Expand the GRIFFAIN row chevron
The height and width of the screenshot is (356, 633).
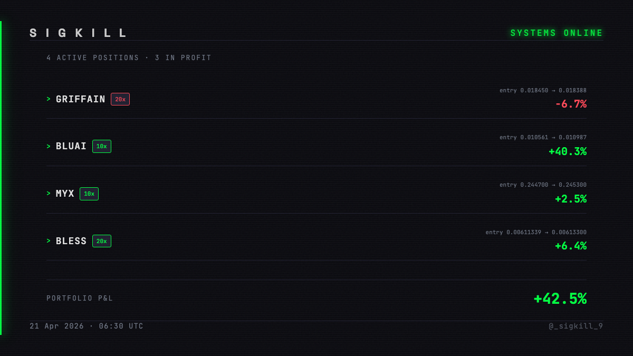pyautogui.click(x=49, y=99)
